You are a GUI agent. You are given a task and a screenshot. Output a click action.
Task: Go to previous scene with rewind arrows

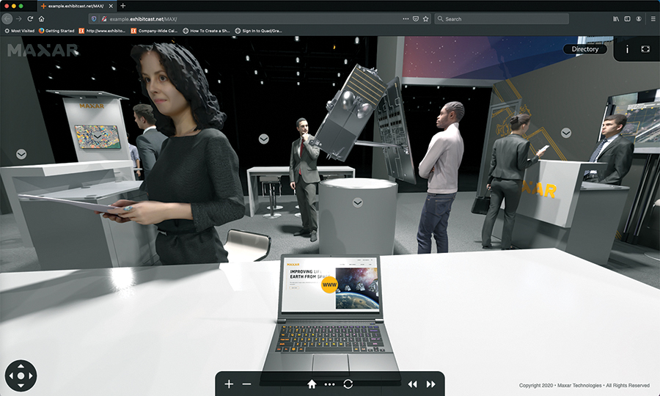[412, 384]
